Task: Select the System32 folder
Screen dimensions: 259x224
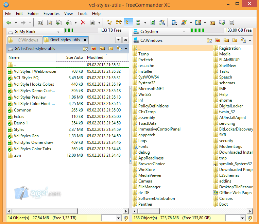Action: 147,83
